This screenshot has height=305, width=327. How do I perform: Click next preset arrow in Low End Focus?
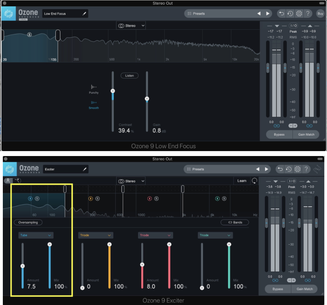(268, 14)
